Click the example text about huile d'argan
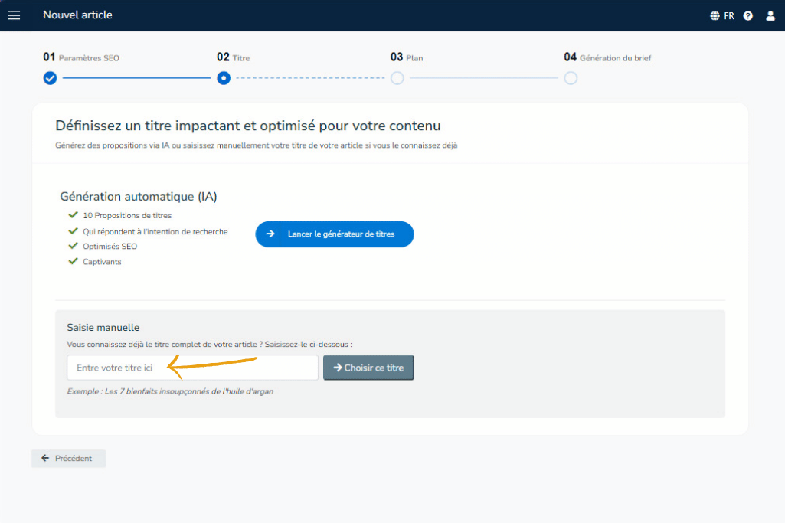 tap(170, 391)
